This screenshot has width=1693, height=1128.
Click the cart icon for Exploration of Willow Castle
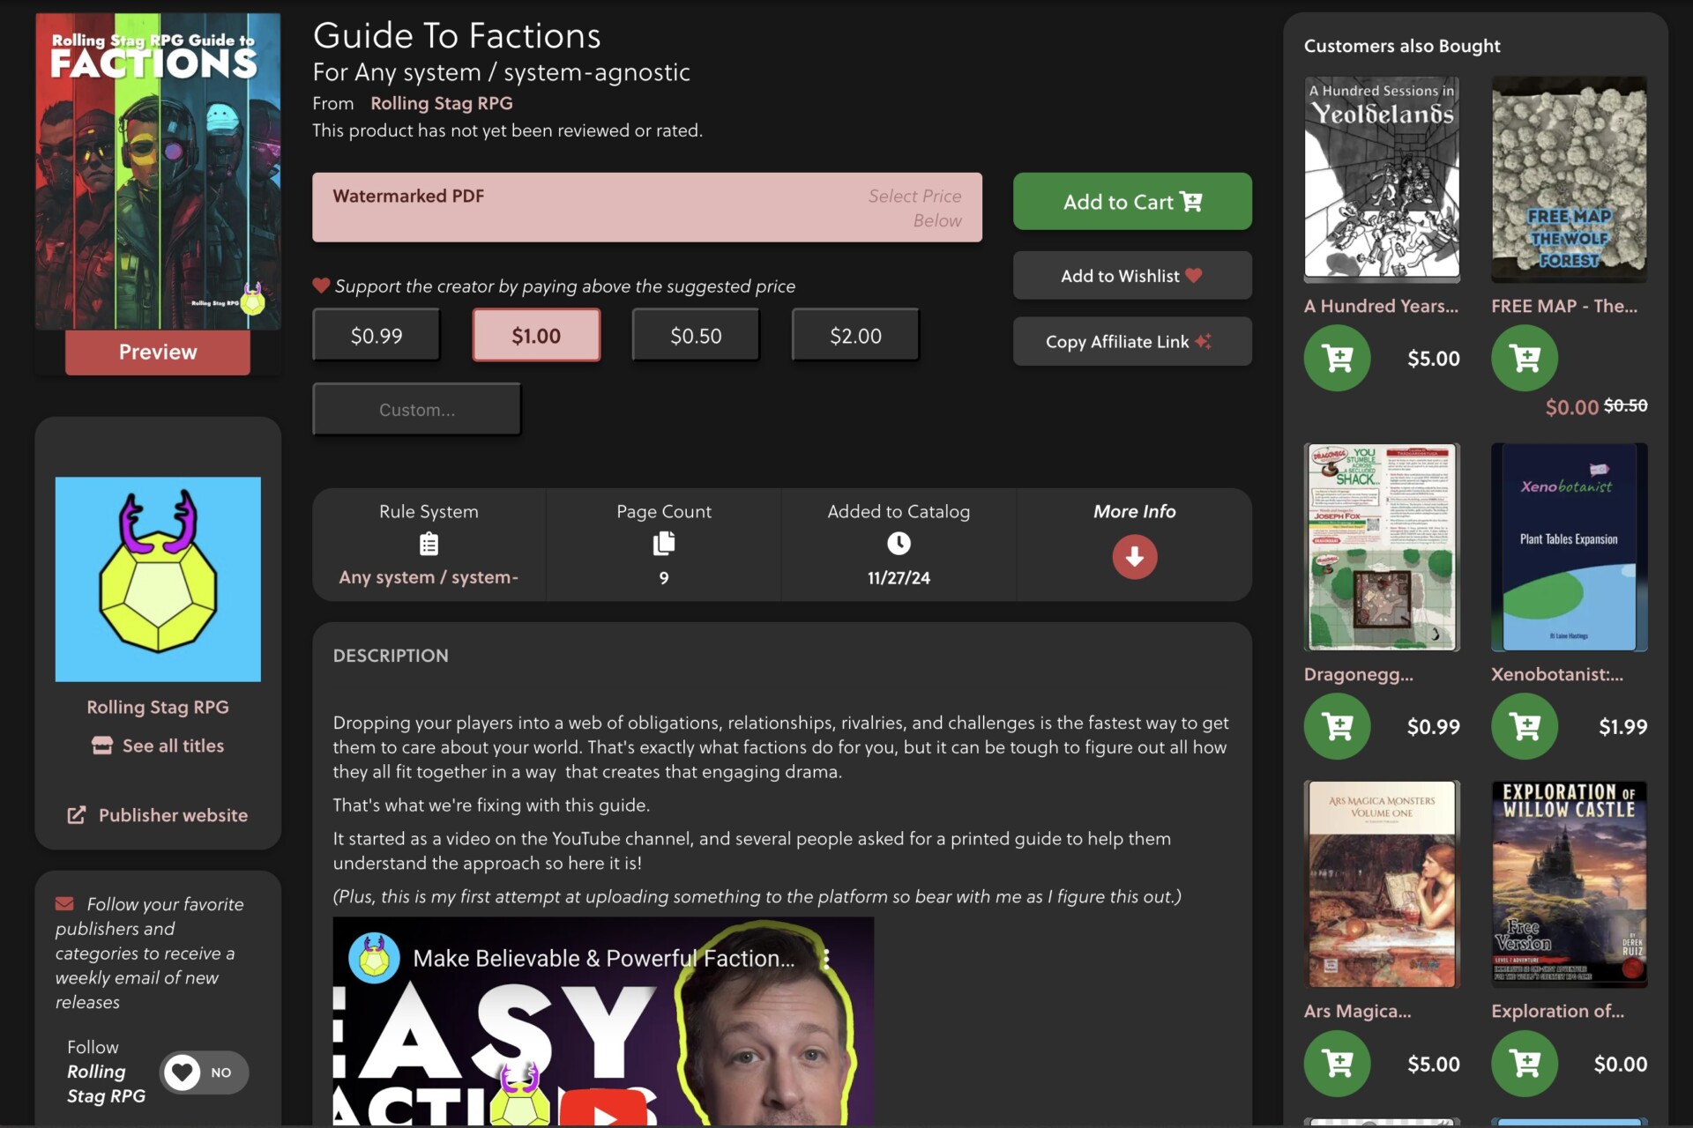(1525, 1061)
